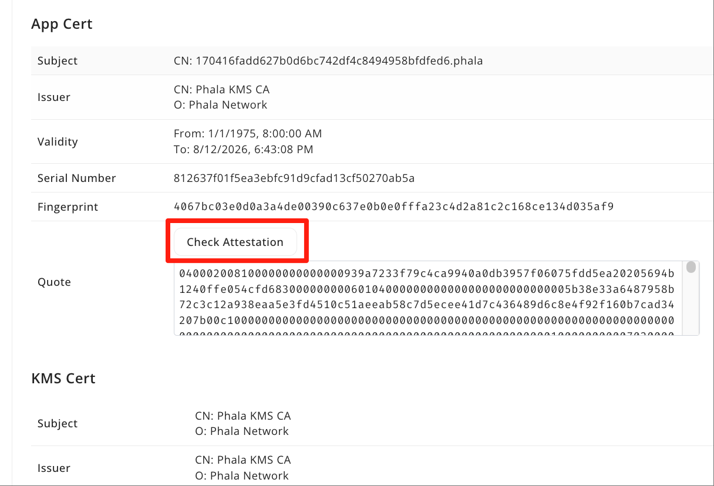Click the Validity row label

[x=58, y=141]
